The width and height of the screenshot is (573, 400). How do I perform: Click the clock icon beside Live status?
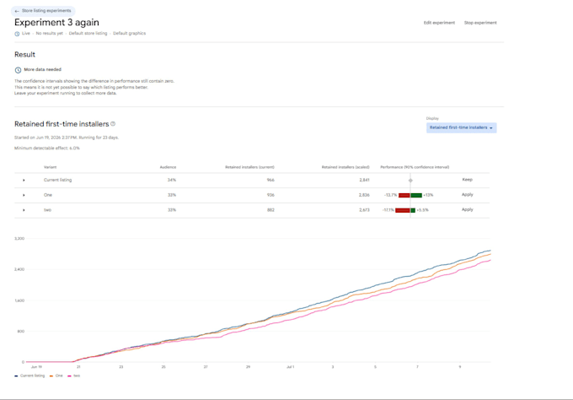click(17, 34)
